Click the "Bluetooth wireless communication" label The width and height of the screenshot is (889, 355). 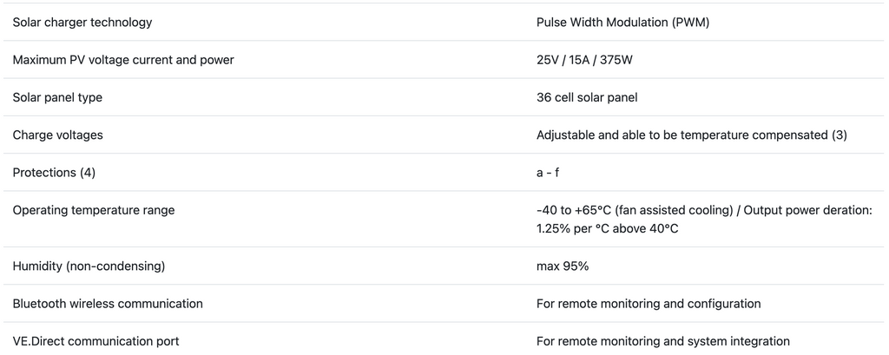point(108,303)
